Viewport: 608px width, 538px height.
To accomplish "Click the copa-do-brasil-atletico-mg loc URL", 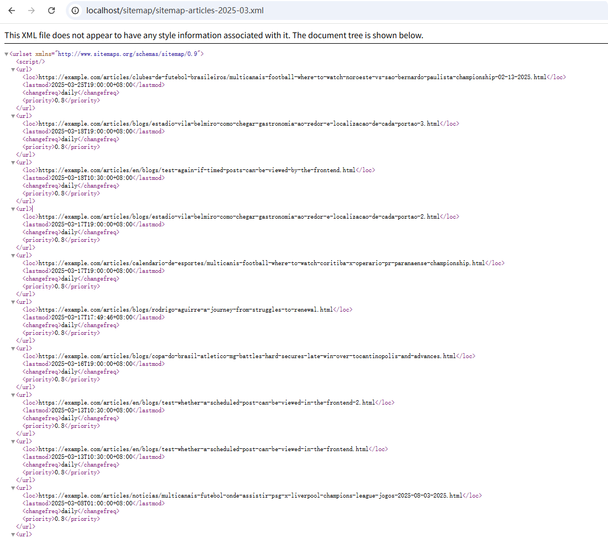I will [x=247, y=356].
